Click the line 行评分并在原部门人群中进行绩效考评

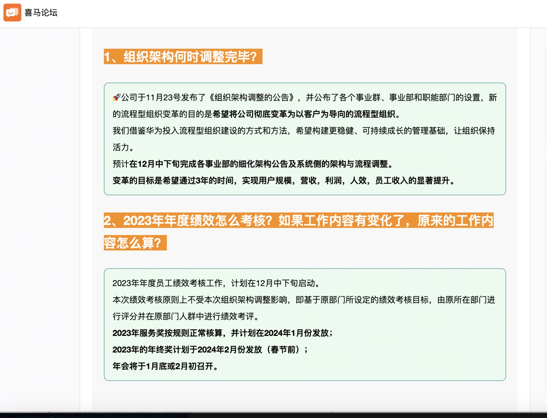[186, 316]
